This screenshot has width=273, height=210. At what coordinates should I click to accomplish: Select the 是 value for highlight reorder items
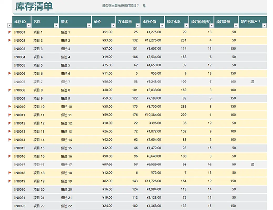pyautogui.click(x=144, y=6)
